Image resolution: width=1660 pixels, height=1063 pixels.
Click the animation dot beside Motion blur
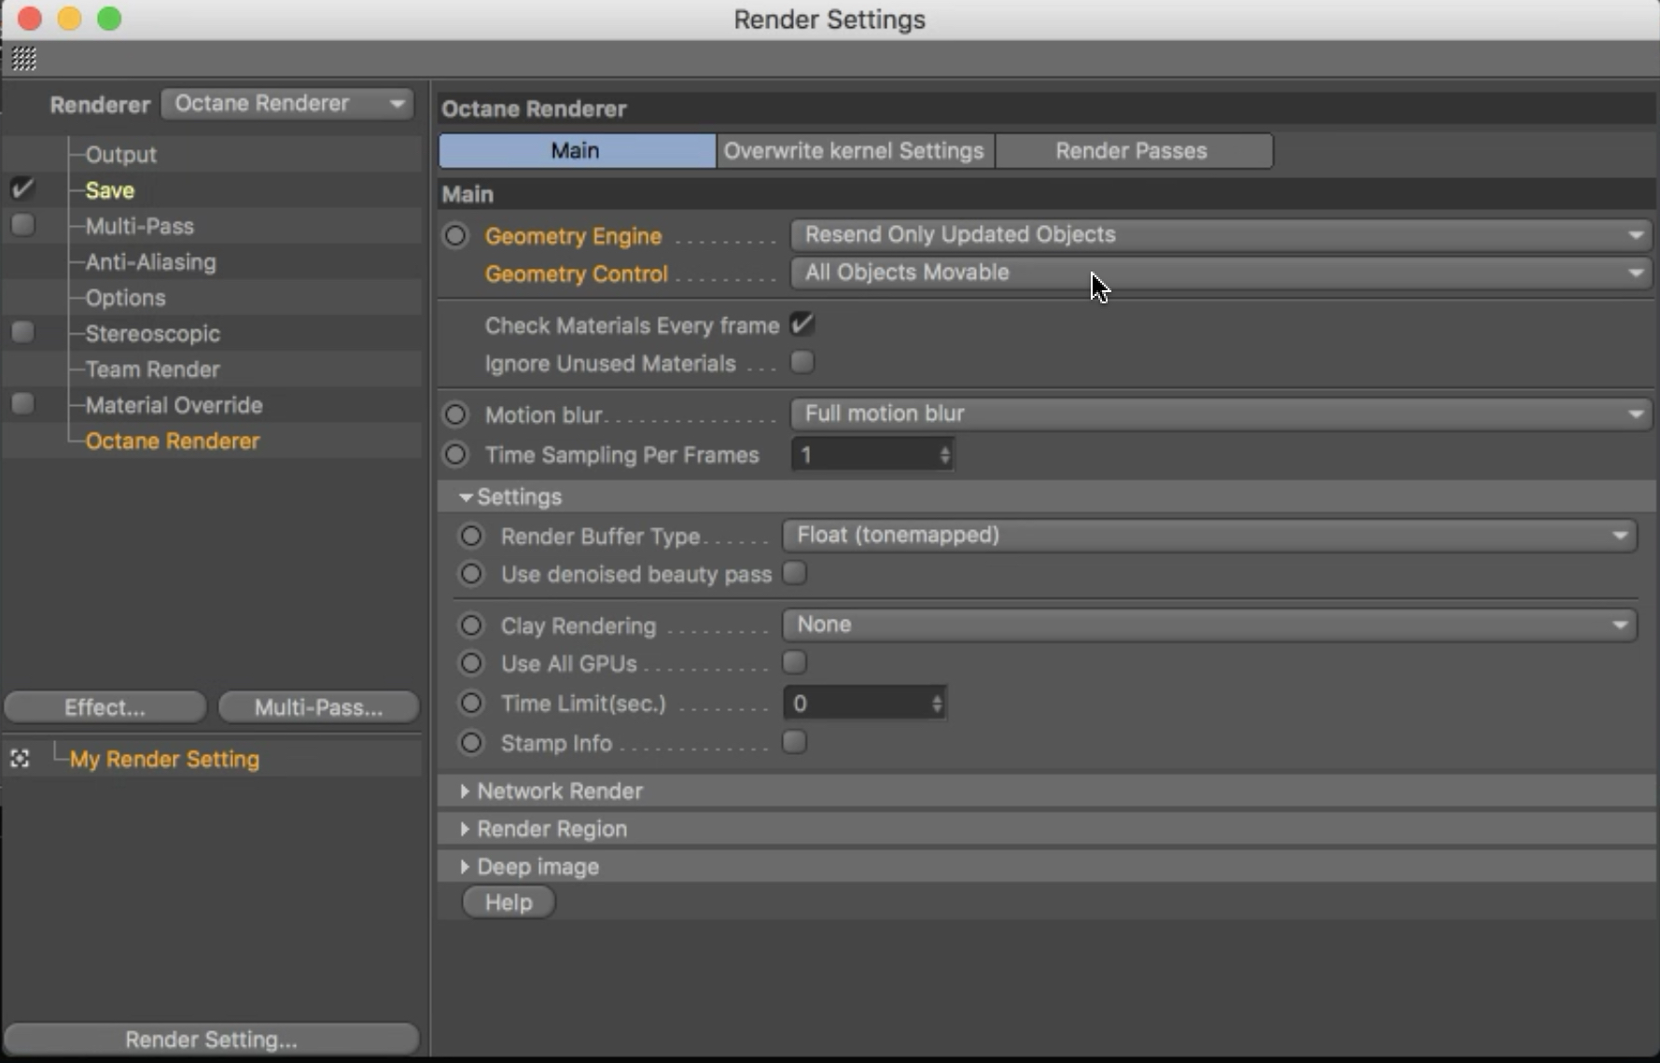point(455,413)
